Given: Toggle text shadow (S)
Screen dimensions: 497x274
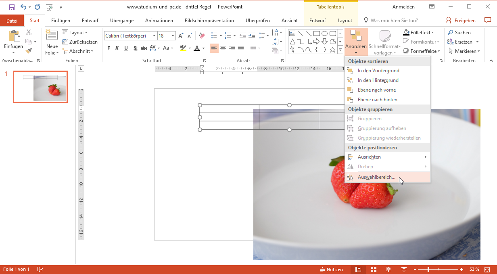Looking at the screenshot, I should pyautogui.click(x=135, y=48).
